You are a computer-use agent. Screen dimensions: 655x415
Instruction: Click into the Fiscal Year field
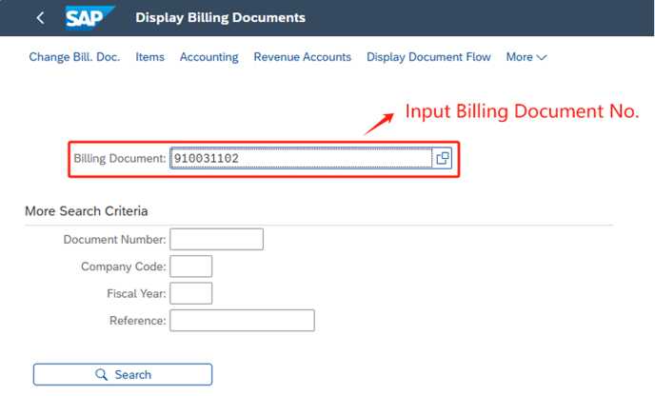(x=190, y=293)
